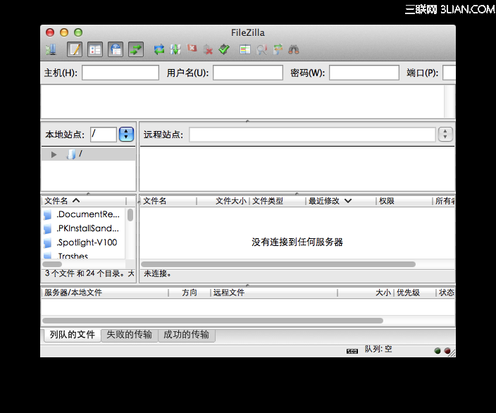Click 方向 queue column header
496x413 pixels.
190,292
